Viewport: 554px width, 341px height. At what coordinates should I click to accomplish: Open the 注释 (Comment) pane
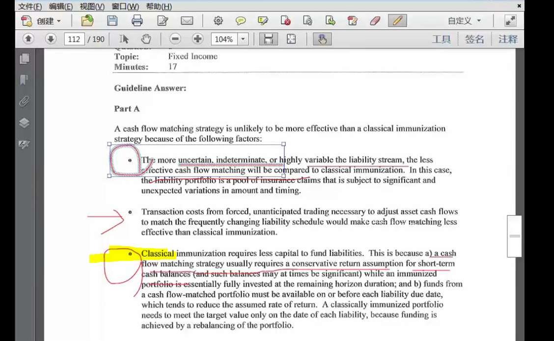coord(508,39)
